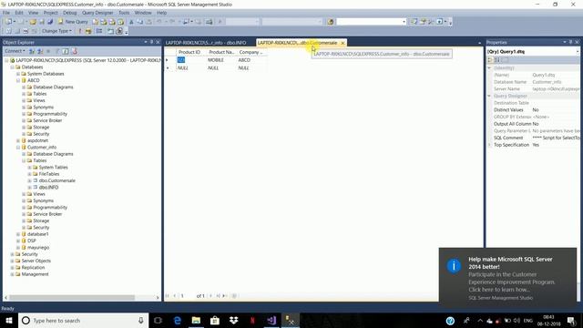Screen dimensions: 583x328
Task: Click the MOBILE cell in grid
Action: [x=221, y=60]
